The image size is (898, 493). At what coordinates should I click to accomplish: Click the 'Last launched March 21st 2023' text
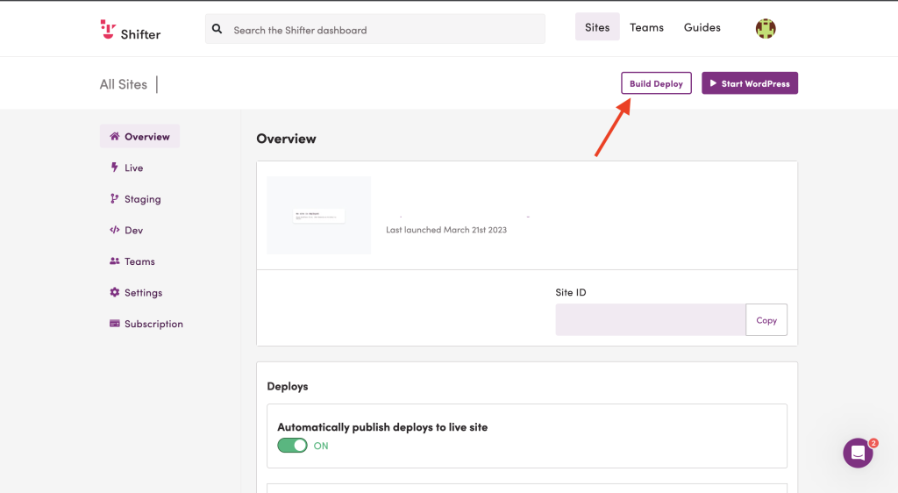446,230
